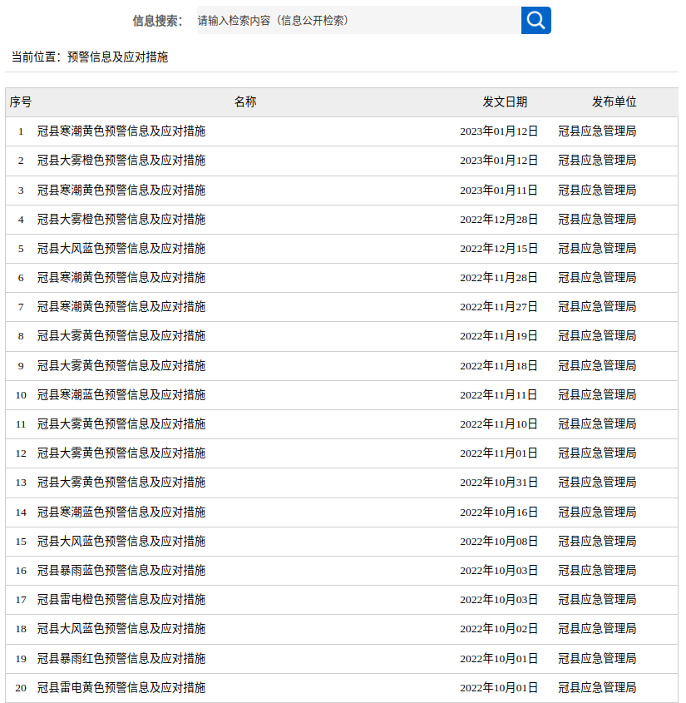Open row 1 冠县寒潮黄色预警信息及应对措施
The height and width of the screenshot is (703, 686).
coord(121,131)
